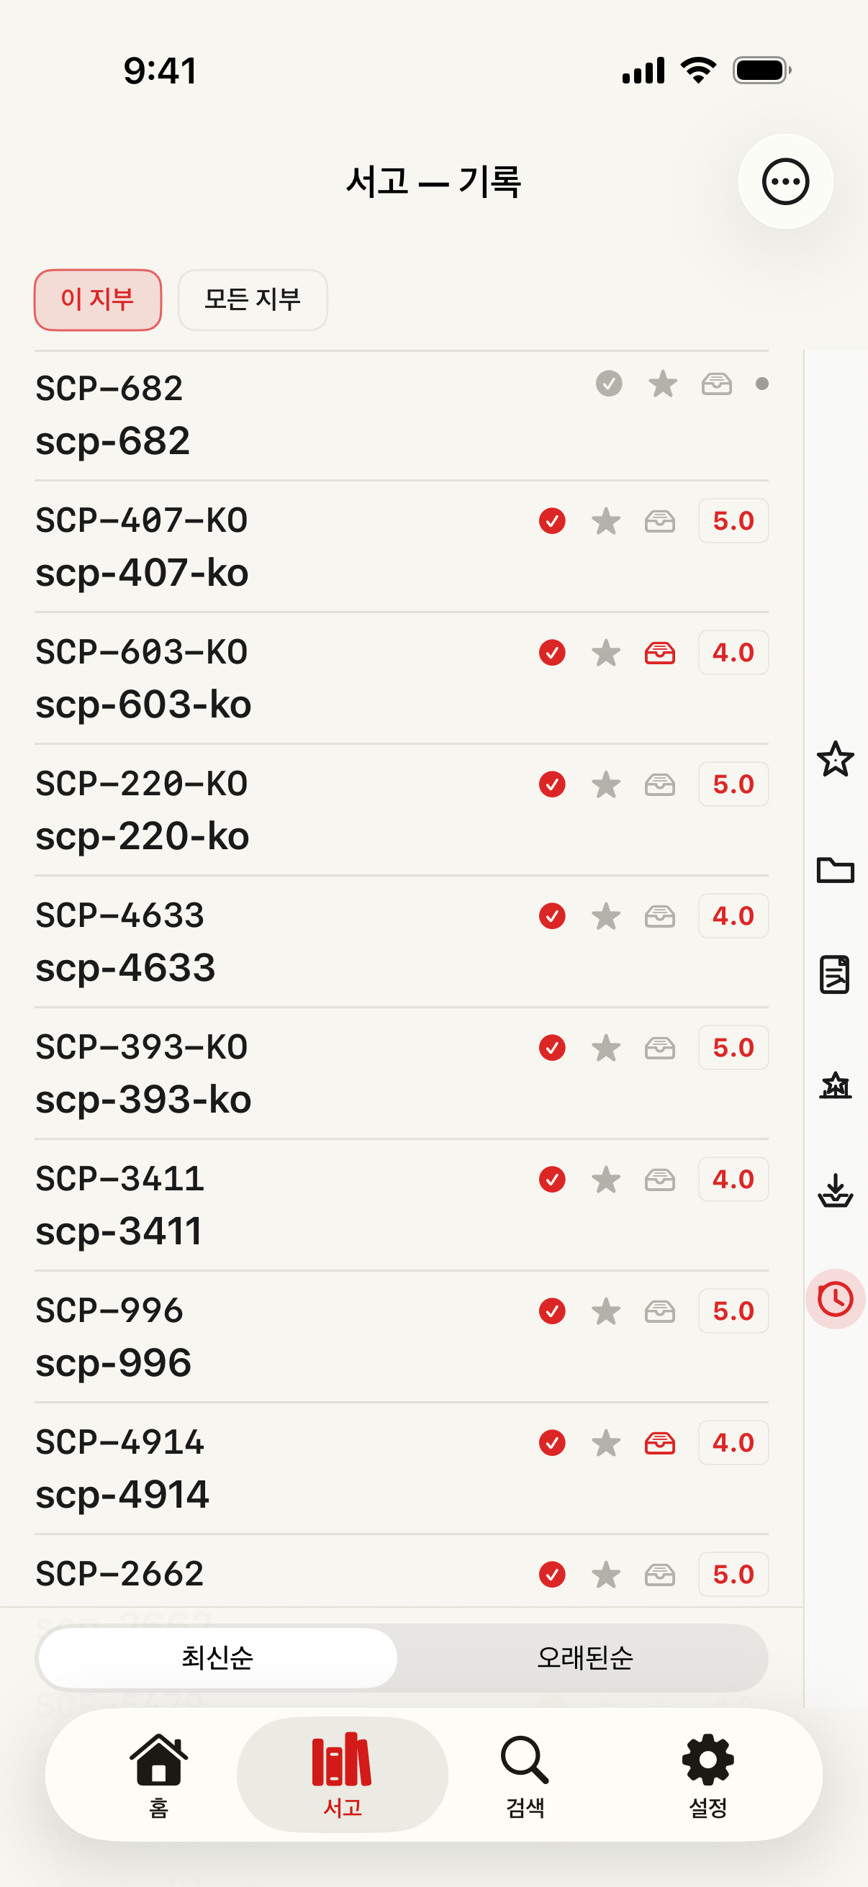
Task: Open the 4.0 rating box of SCP-4633
Action: point(733,915)
